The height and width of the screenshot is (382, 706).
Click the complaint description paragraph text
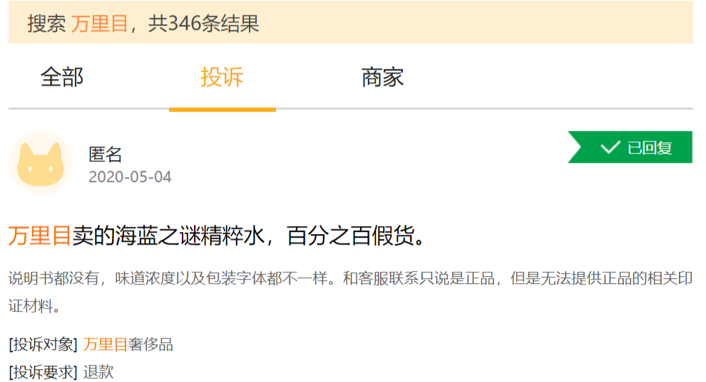350,292
